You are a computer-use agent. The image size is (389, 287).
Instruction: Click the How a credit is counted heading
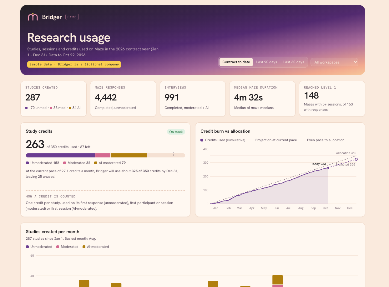point(51,197)
